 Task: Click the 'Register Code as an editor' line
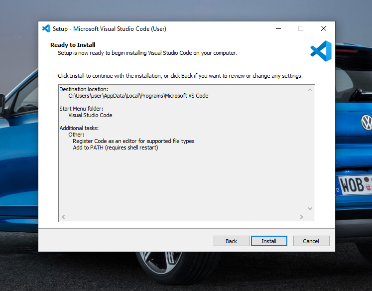coord(133,141)
